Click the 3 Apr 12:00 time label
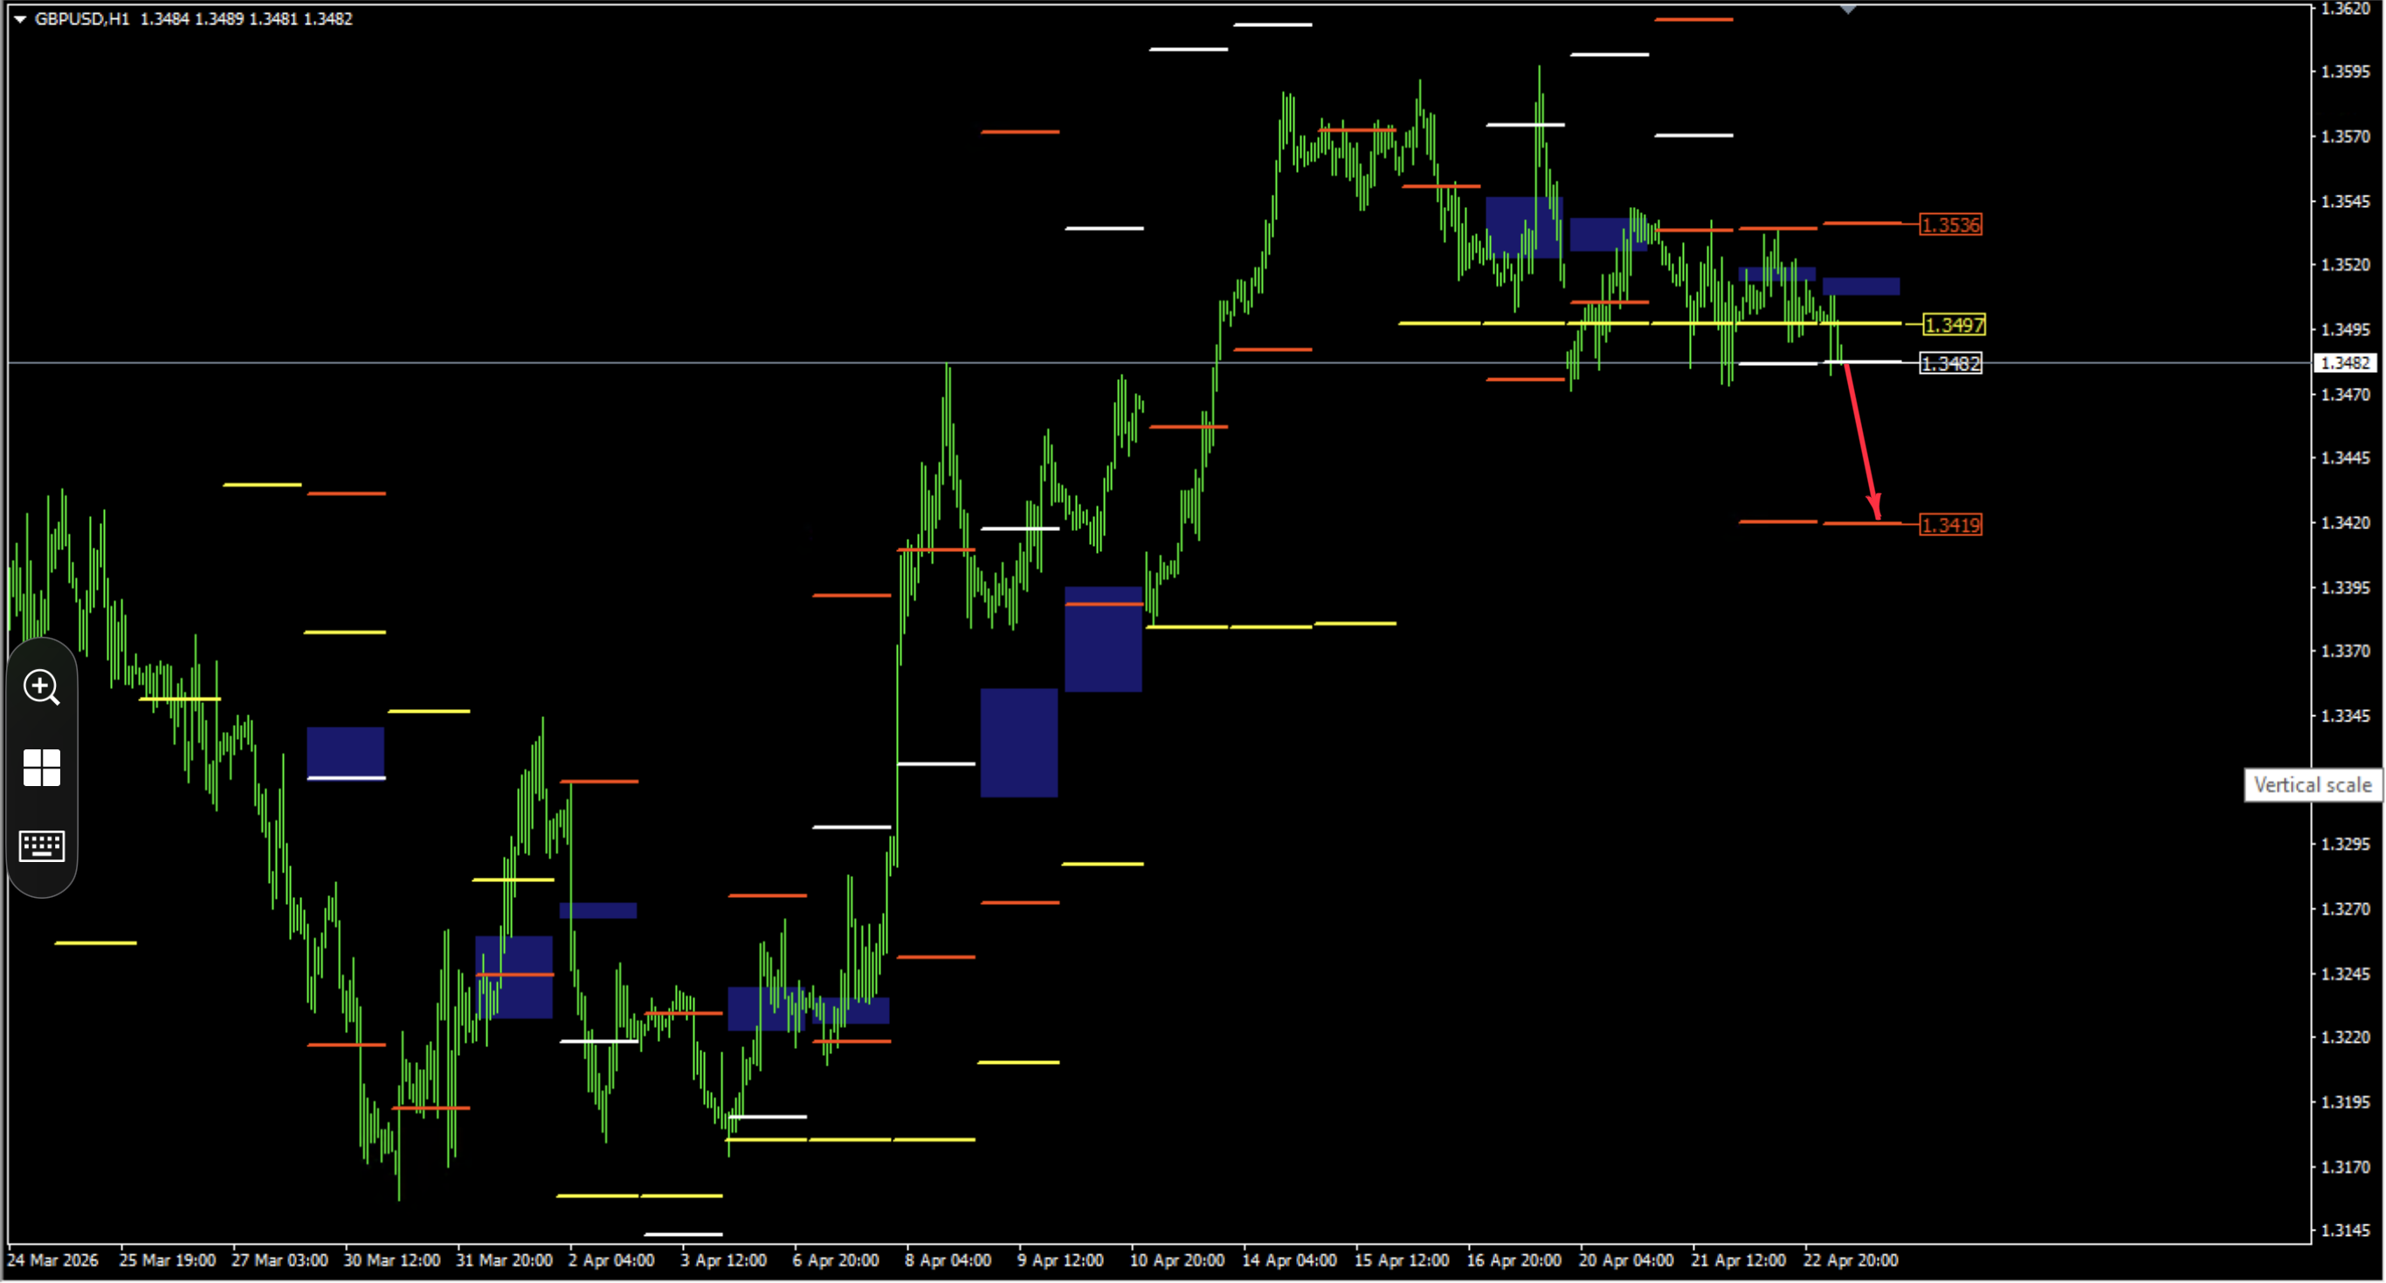Viewport: 2386px width, 1283px height. coord(723,1262)
